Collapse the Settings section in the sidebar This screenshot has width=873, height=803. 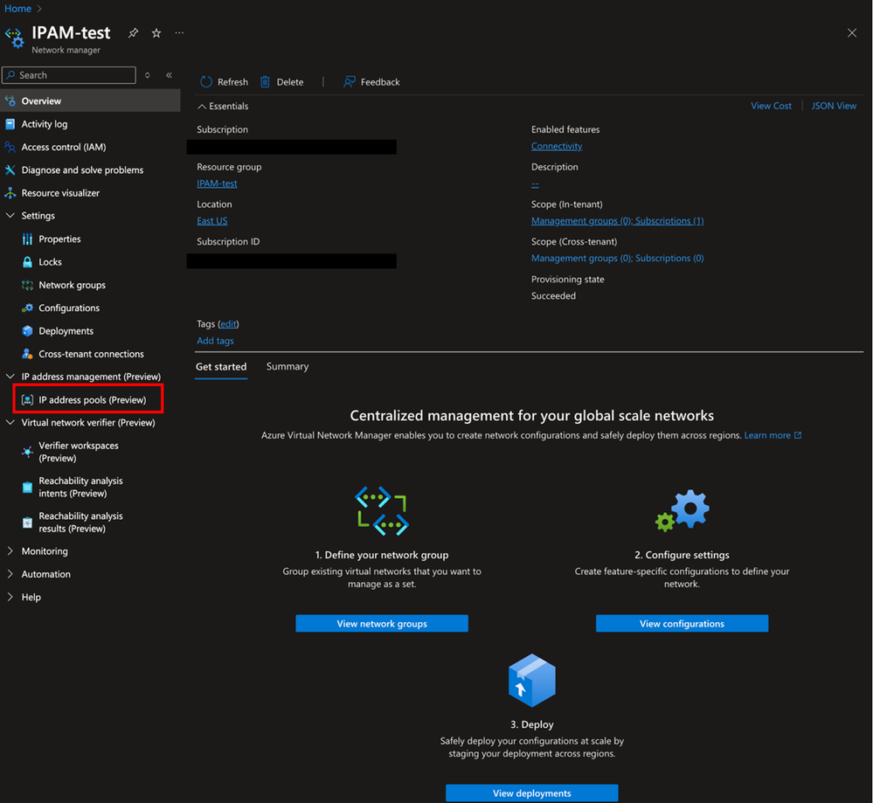click(10, 216)
